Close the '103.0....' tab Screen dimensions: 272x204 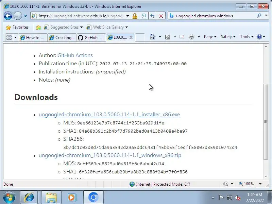click(131, 37)
